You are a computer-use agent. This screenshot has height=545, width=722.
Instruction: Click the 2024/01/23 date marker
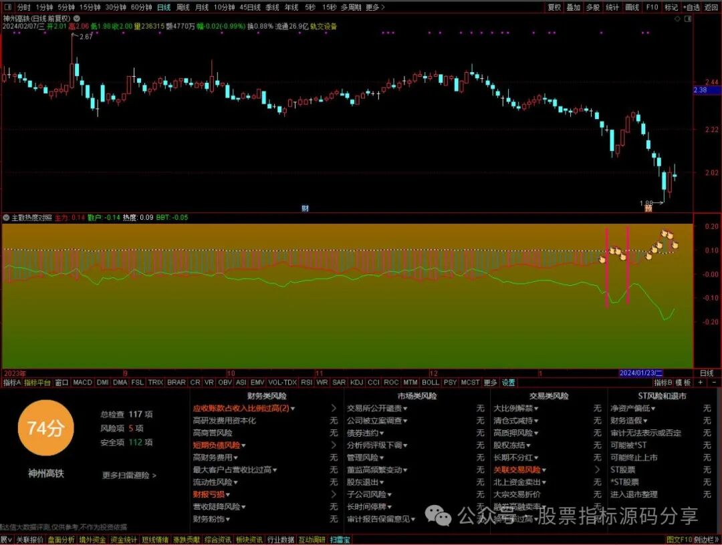pos(640,373)
